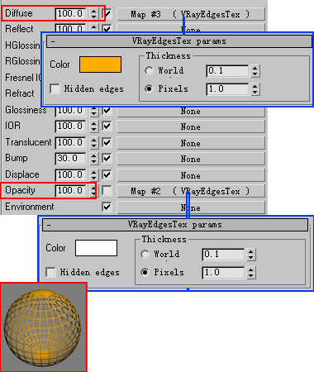Click the Diffuse amount spinner arrows
314x372 pixels.
pos(94,14)
